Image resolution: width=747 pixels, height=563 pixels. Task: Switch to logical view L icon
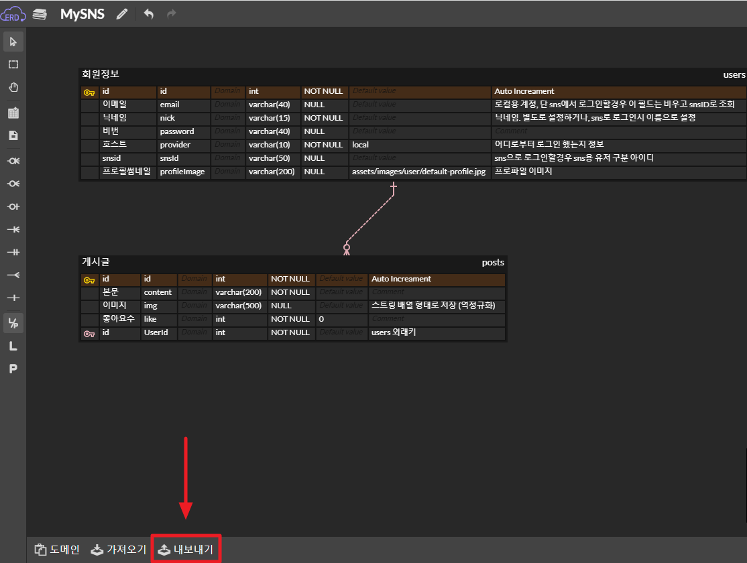(x=13, y=347)
